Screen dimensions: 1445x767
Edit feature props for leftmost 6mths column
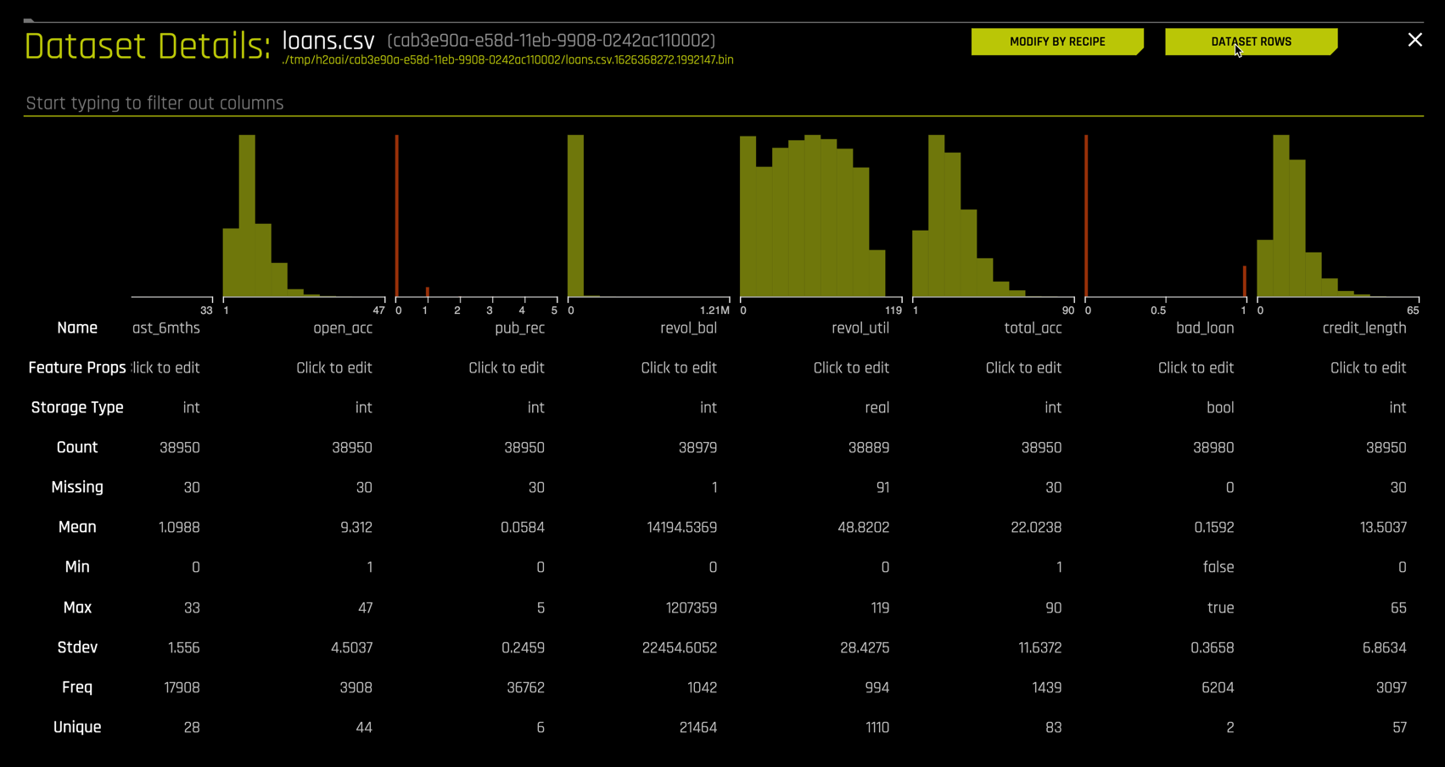(x=167, y=368)
